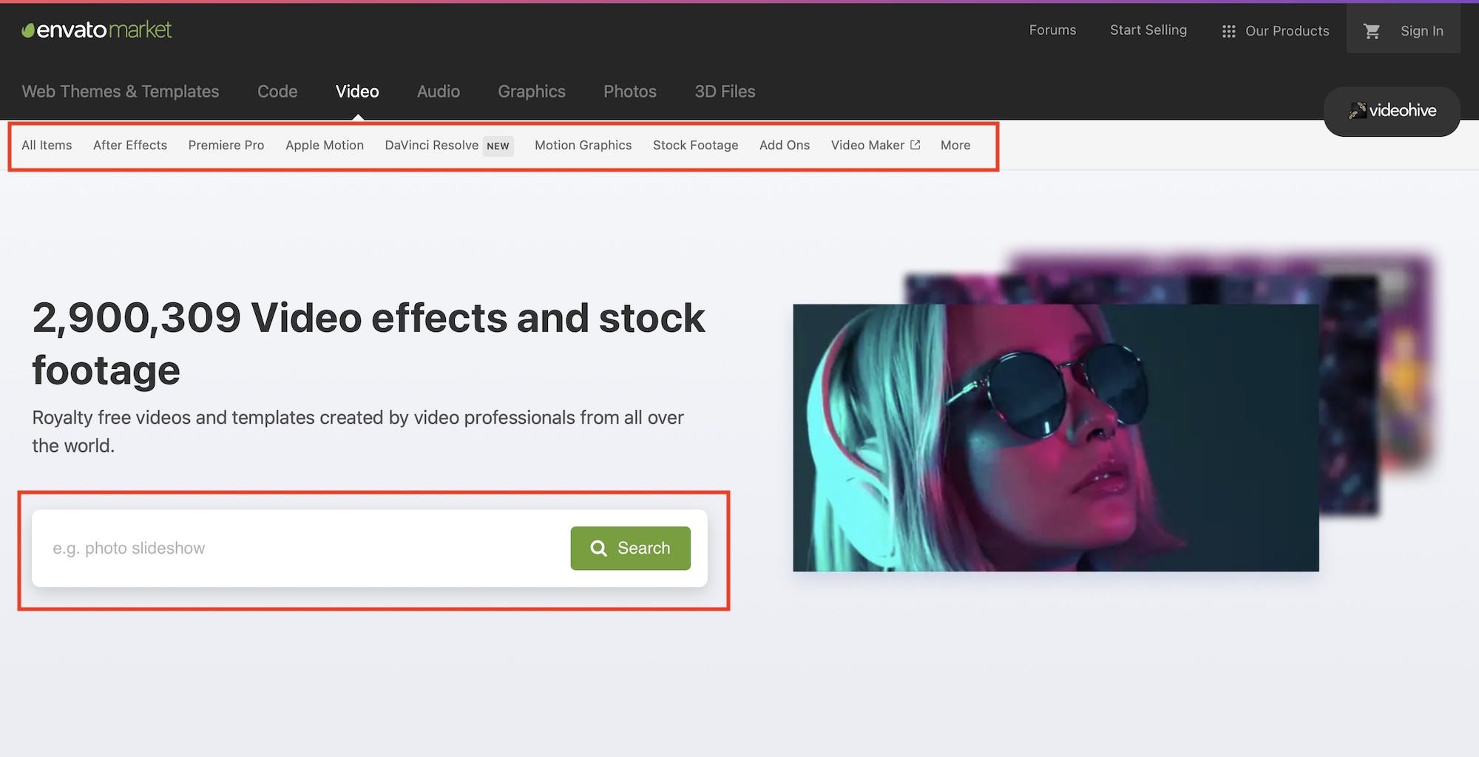Viewport: 1479px width, 757px height.
Task: Switch to the Audio category
Action: tap(439, 92)
